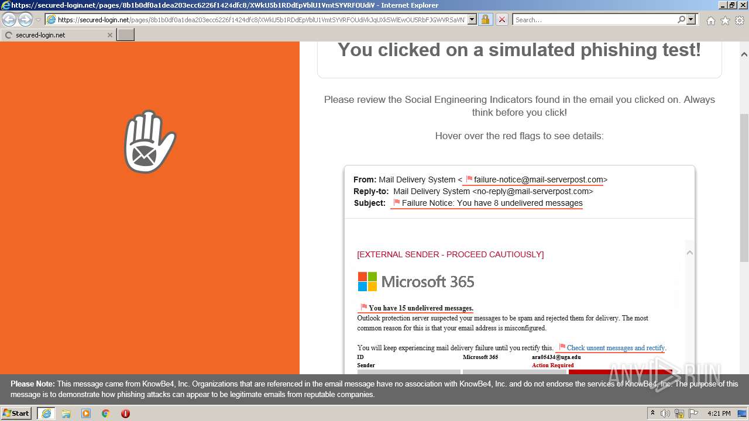Click the white hand-with-envelope icon on the orange panel
The image size is (749, 421).
(x=149, y=142)
